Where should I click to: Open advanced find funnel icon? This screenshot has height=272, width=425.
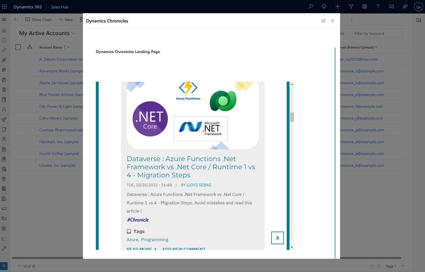click(x=351, y=6)
